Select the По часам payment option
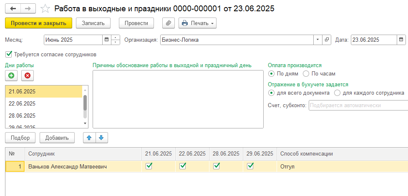The image size is (408, 196). click(x=306, y=73)
